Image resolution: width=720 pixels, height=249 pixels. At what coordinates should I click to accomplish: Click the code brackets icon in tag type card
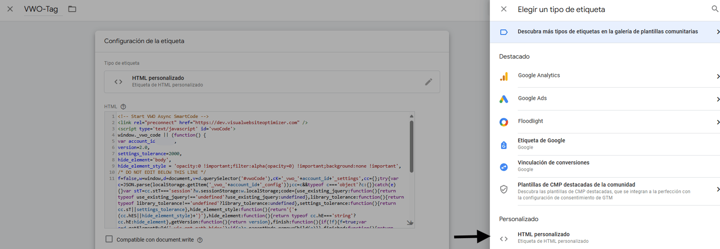coord(118,82)
